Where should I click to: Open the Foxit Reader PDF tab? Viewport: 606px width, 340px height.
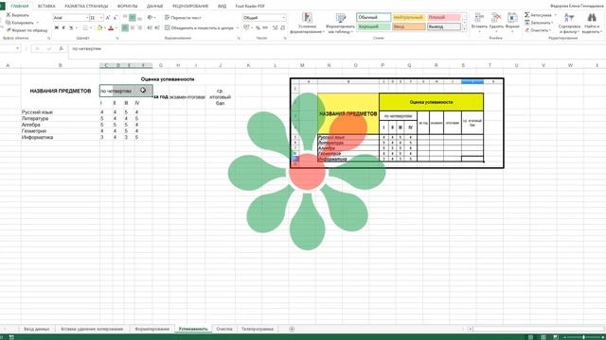[x=250, y=7]
